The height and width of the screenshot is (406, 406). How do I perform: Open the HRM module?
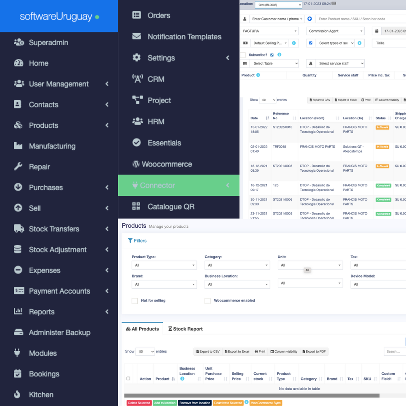[137, 121]
